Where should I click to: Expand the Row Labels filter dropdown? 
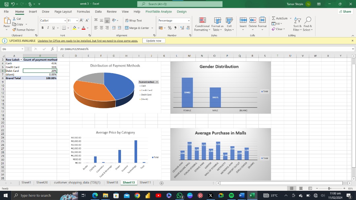21,60
